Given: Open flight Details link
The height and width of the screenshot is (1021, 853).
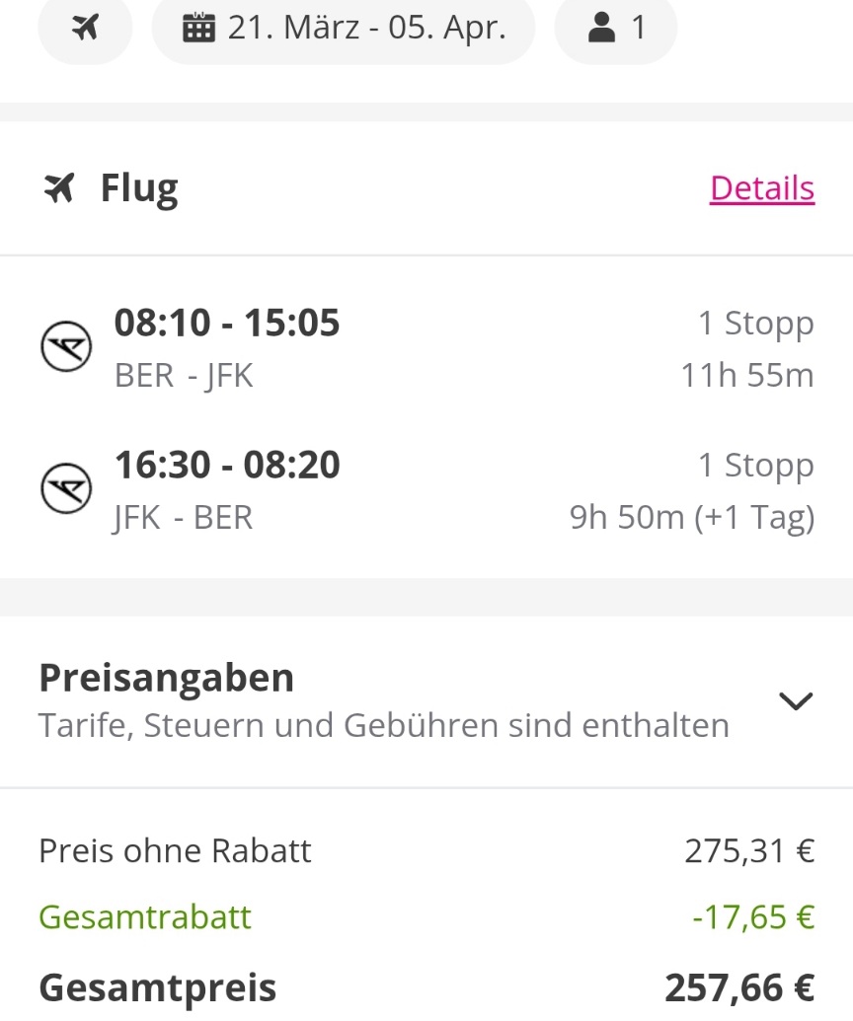Looking at the screenshot, I should coord(762,188).
